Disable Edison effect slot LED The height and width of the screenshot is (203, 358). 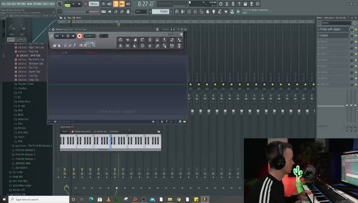pos(356,36)
